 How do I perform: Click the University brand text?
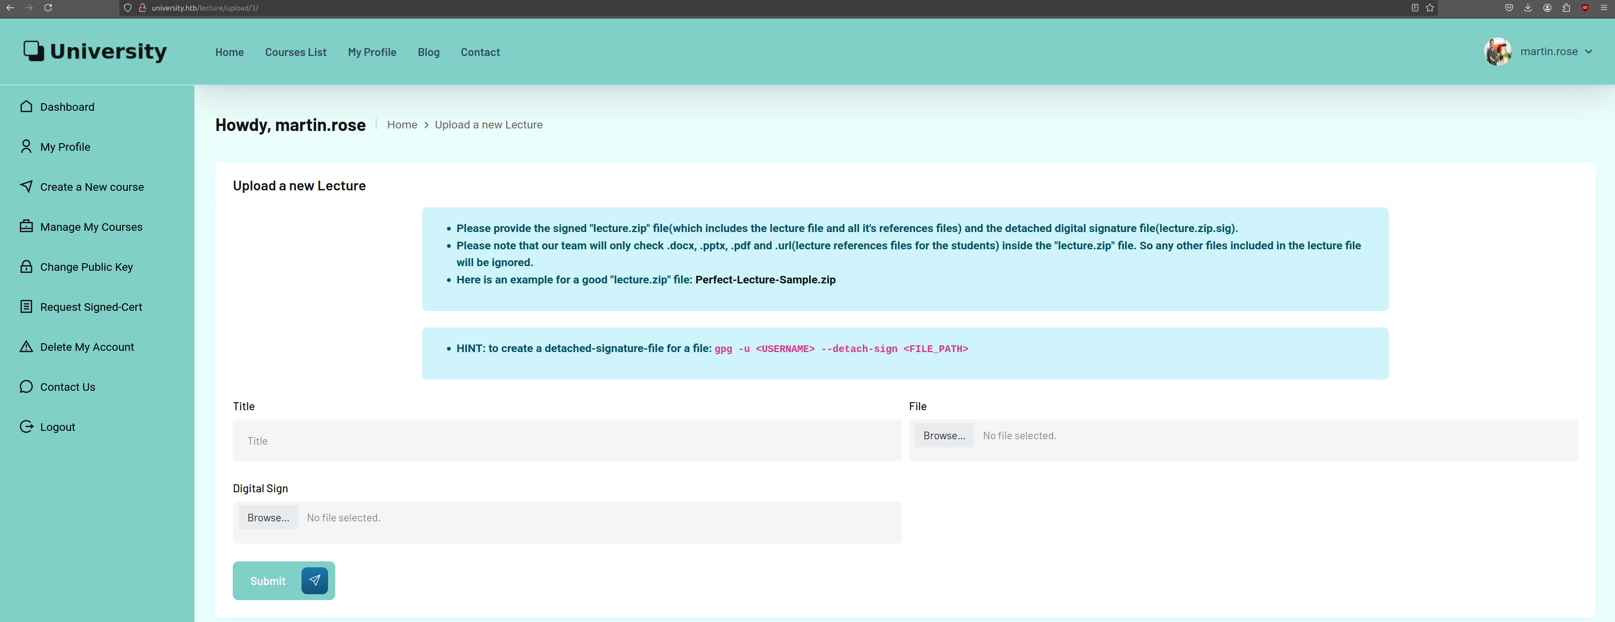(108, 51)
